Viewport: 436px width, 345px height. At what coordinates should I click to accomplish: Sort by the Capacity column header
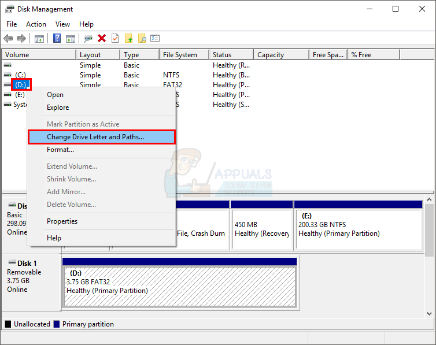pyautogui.click(x=282, y=55)
